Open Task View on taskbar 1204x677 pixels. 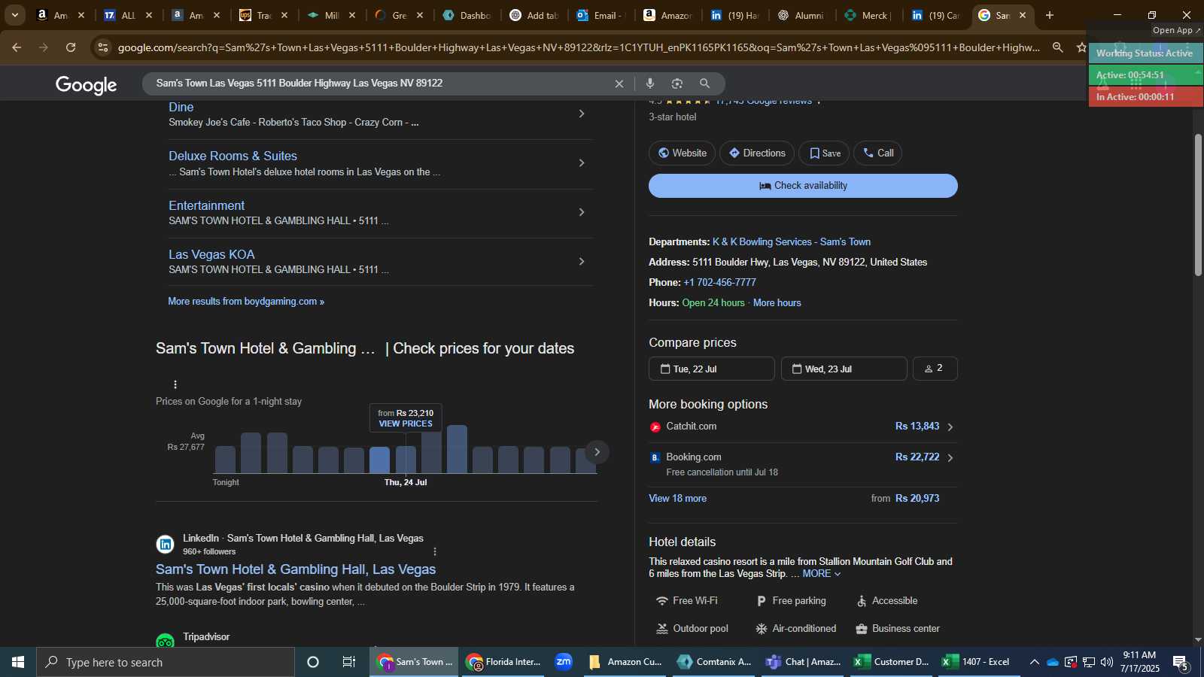click(x=349, y=662)
